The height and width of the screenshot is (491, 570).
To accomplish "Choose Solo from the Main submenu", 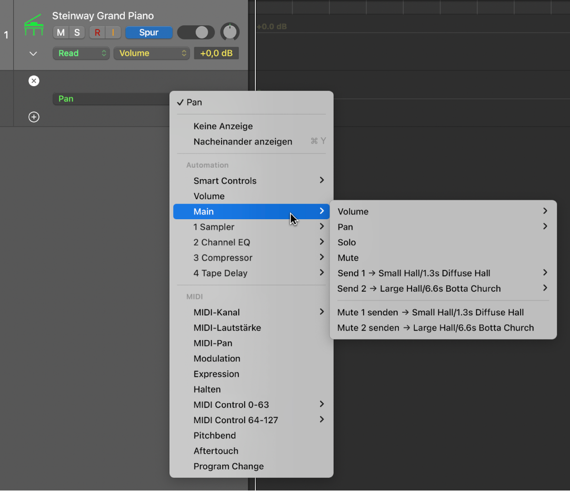I will [x=347, y=242].
